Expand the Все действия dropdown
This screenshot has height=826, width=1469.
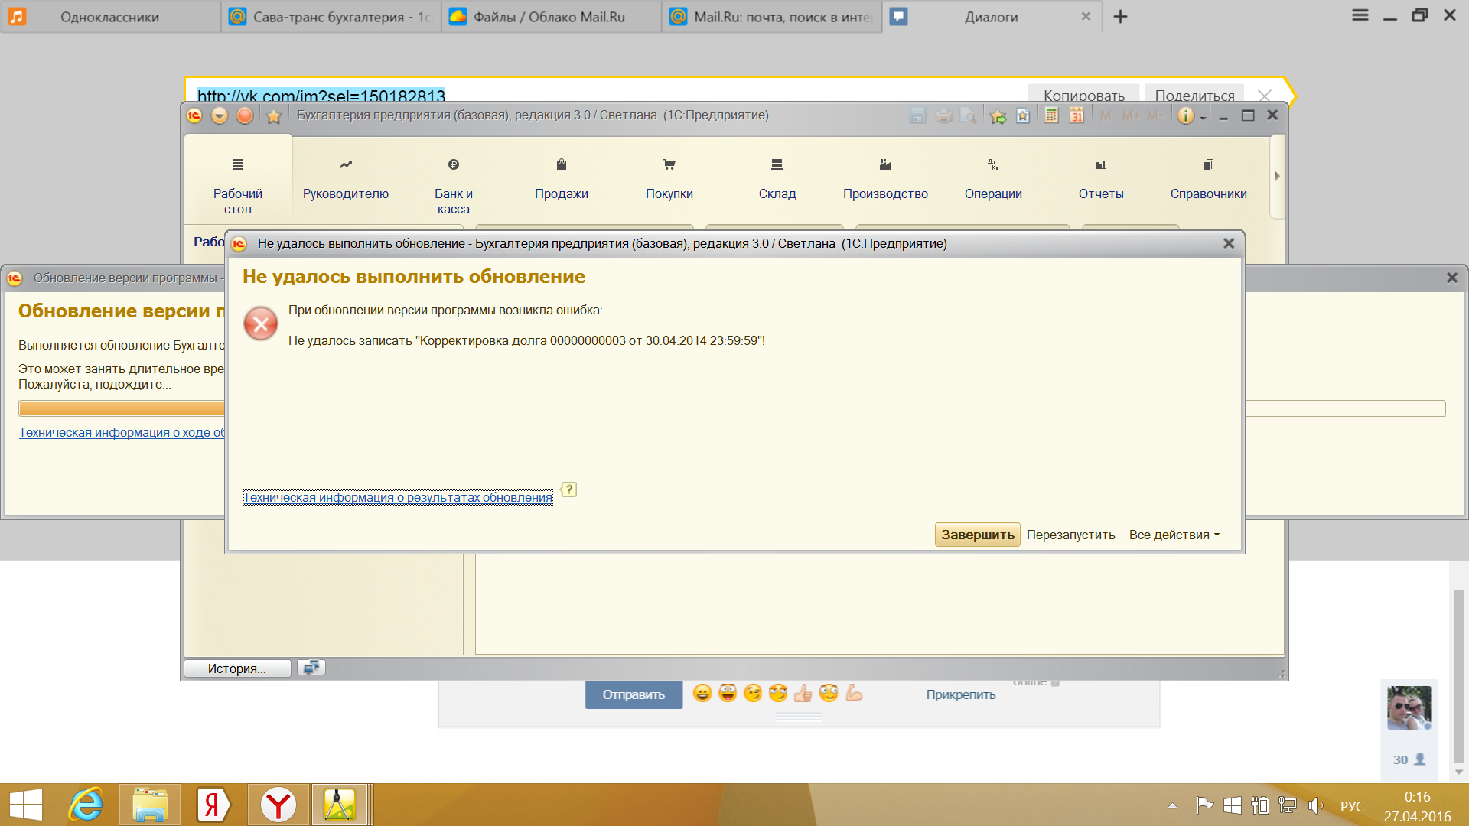(x=1174, y=535)
